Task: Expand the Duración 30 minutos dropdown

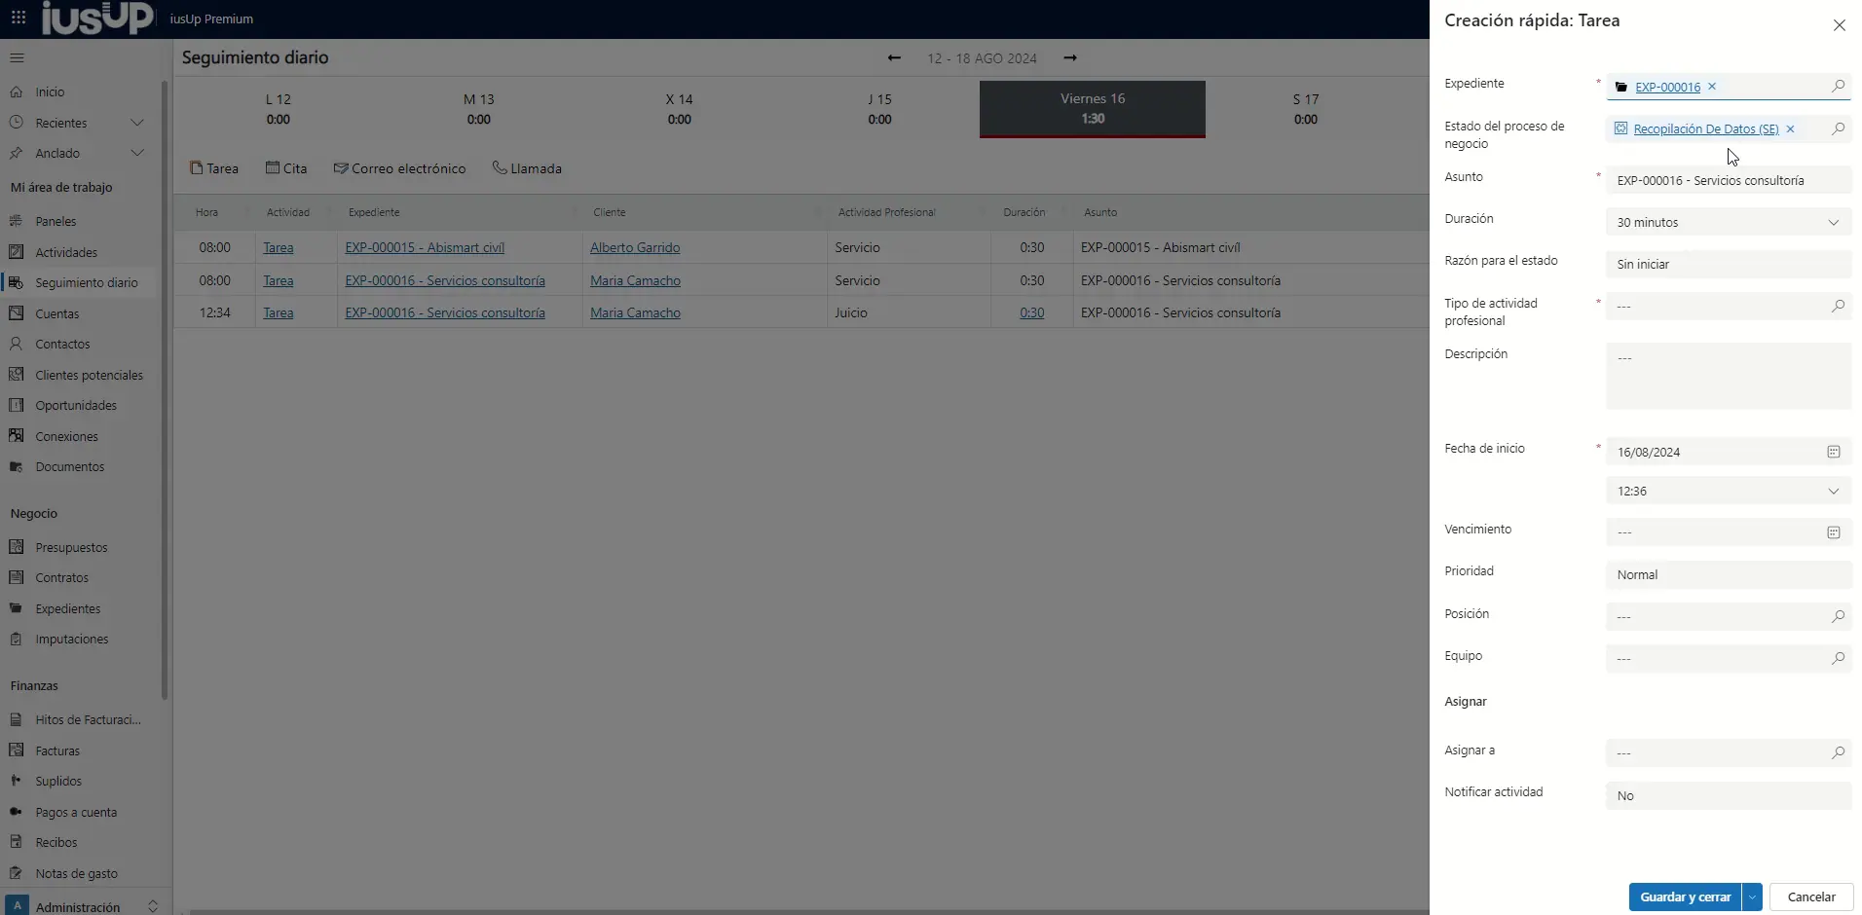Action: (1833, 223)
